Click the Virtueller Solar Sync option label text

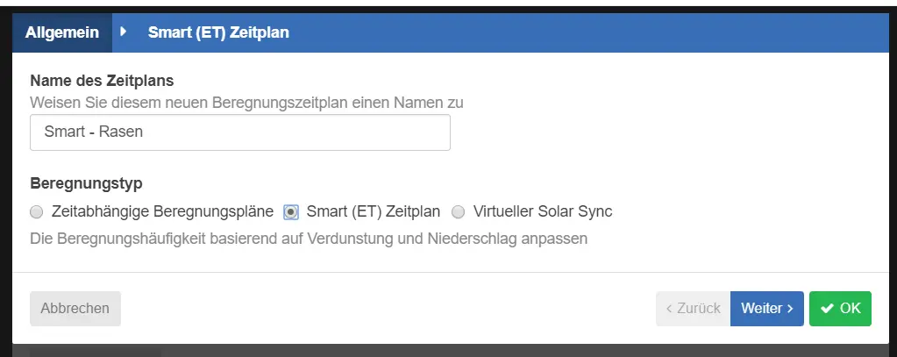(x=542, y=211)
